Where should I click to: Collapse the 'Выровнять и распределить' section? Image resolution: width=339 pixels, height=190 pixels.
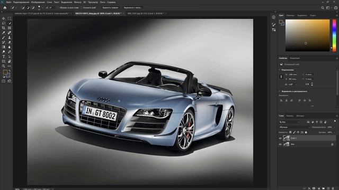[x=280, y=91]
